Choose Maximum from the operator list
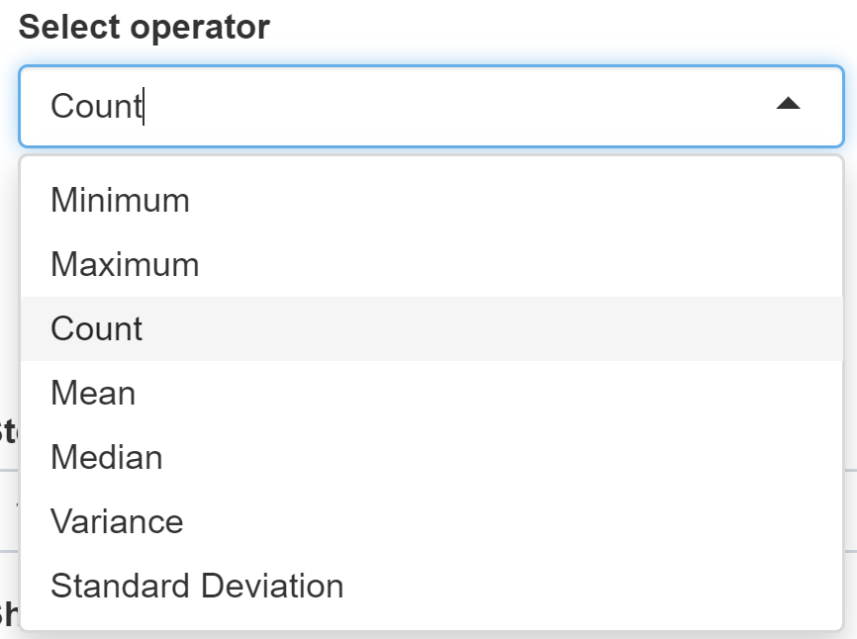The image size is (857, 639). (125, 265)
